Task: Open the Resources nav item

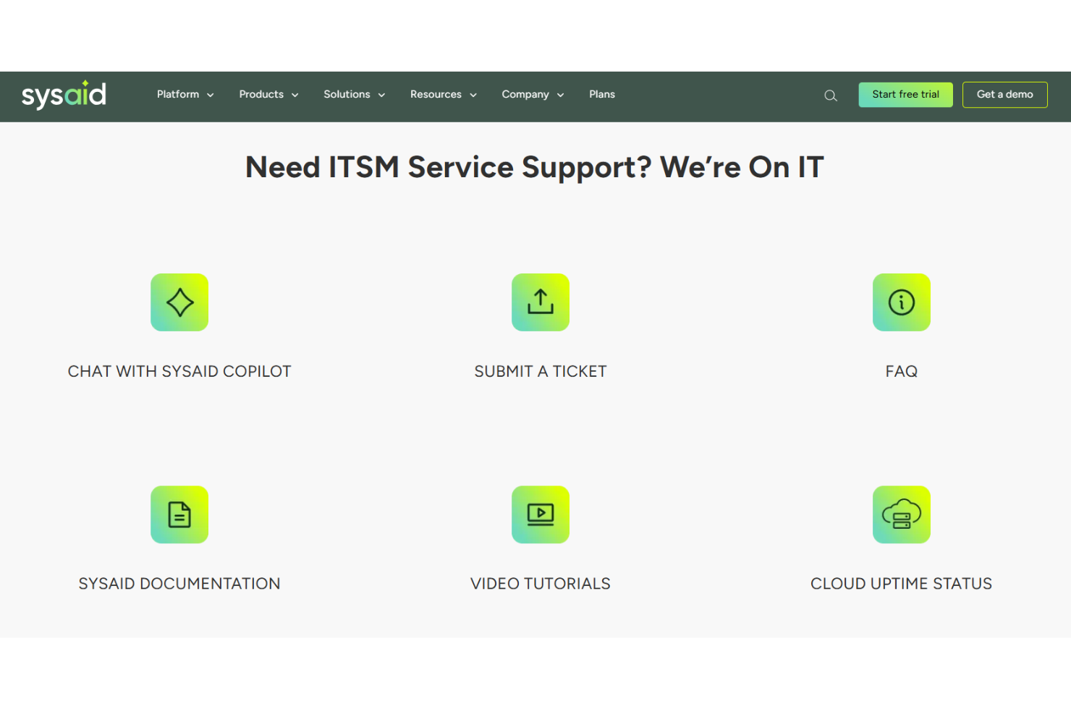Action: 436,94
